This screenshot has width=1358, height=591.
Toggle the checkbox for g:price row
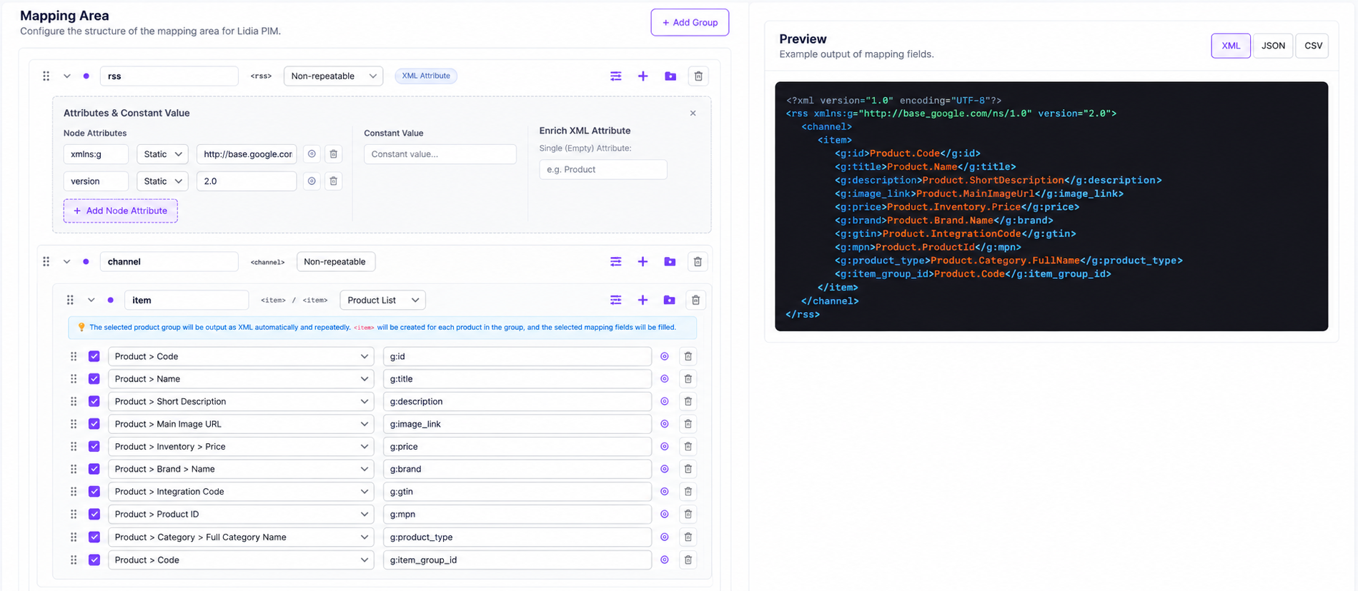[x=94, y=447]
